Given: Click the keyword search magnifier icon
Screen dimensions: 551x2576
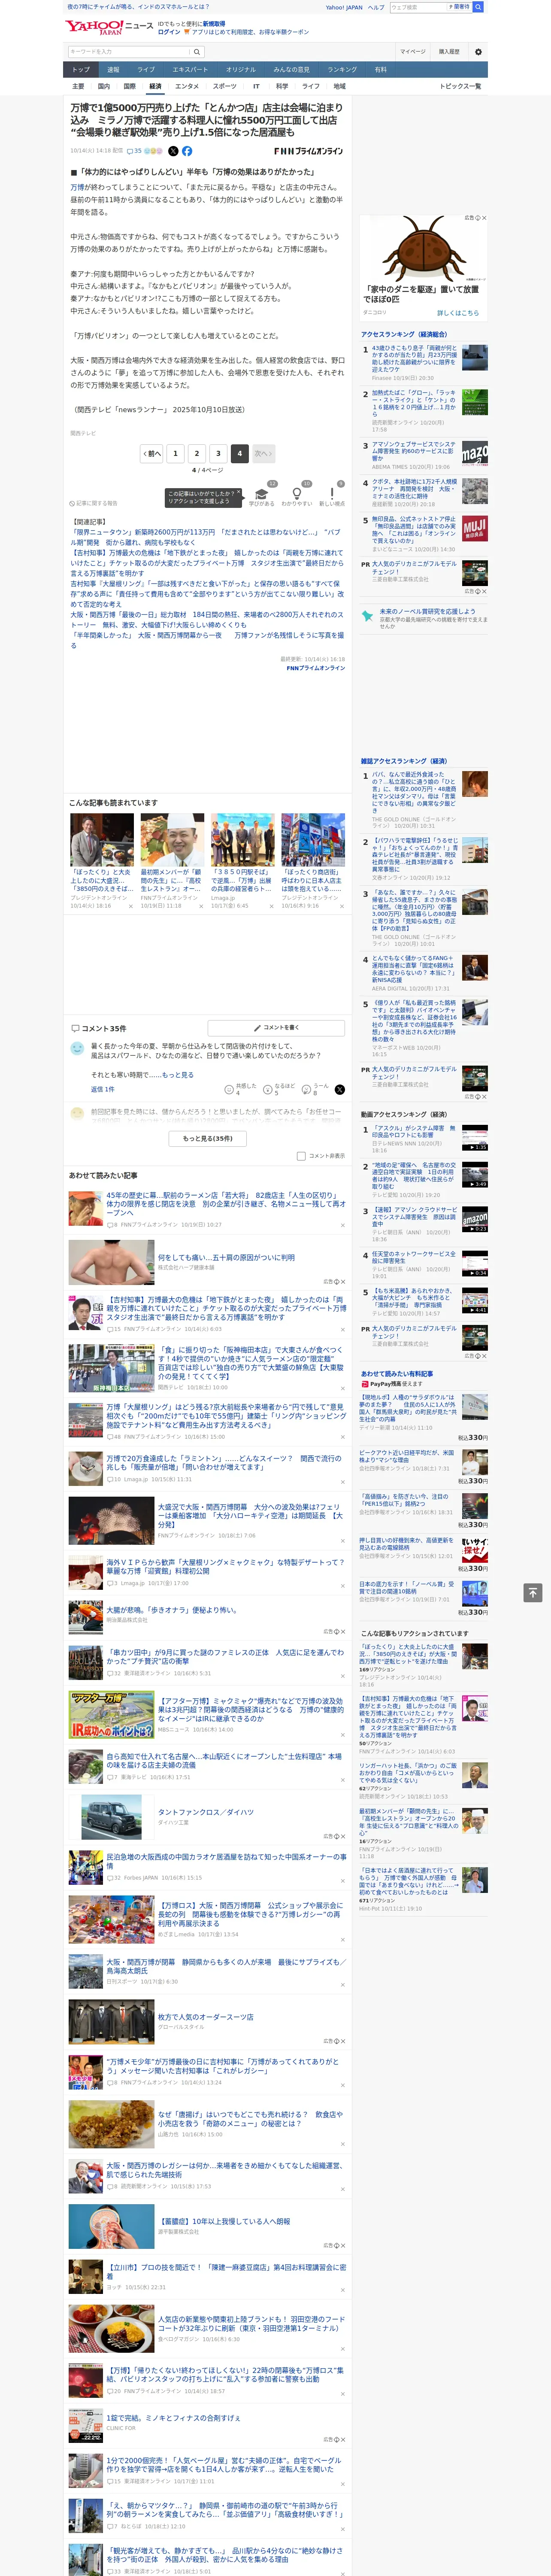Looking at the screenshot, I should 197,52.
